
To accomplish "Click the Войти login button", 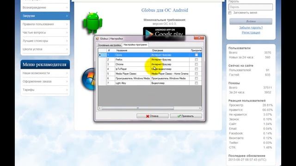I will point(251,21).
